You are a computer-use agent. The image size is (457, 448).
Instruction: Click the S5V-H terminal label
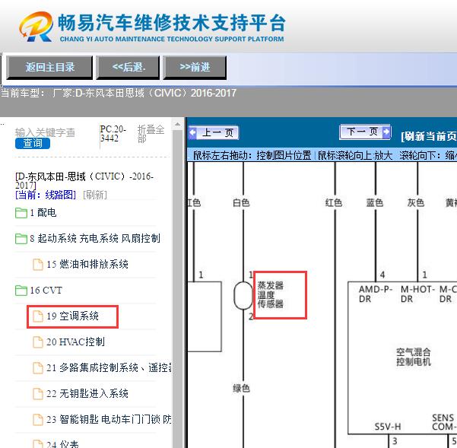tap(388, 427)
